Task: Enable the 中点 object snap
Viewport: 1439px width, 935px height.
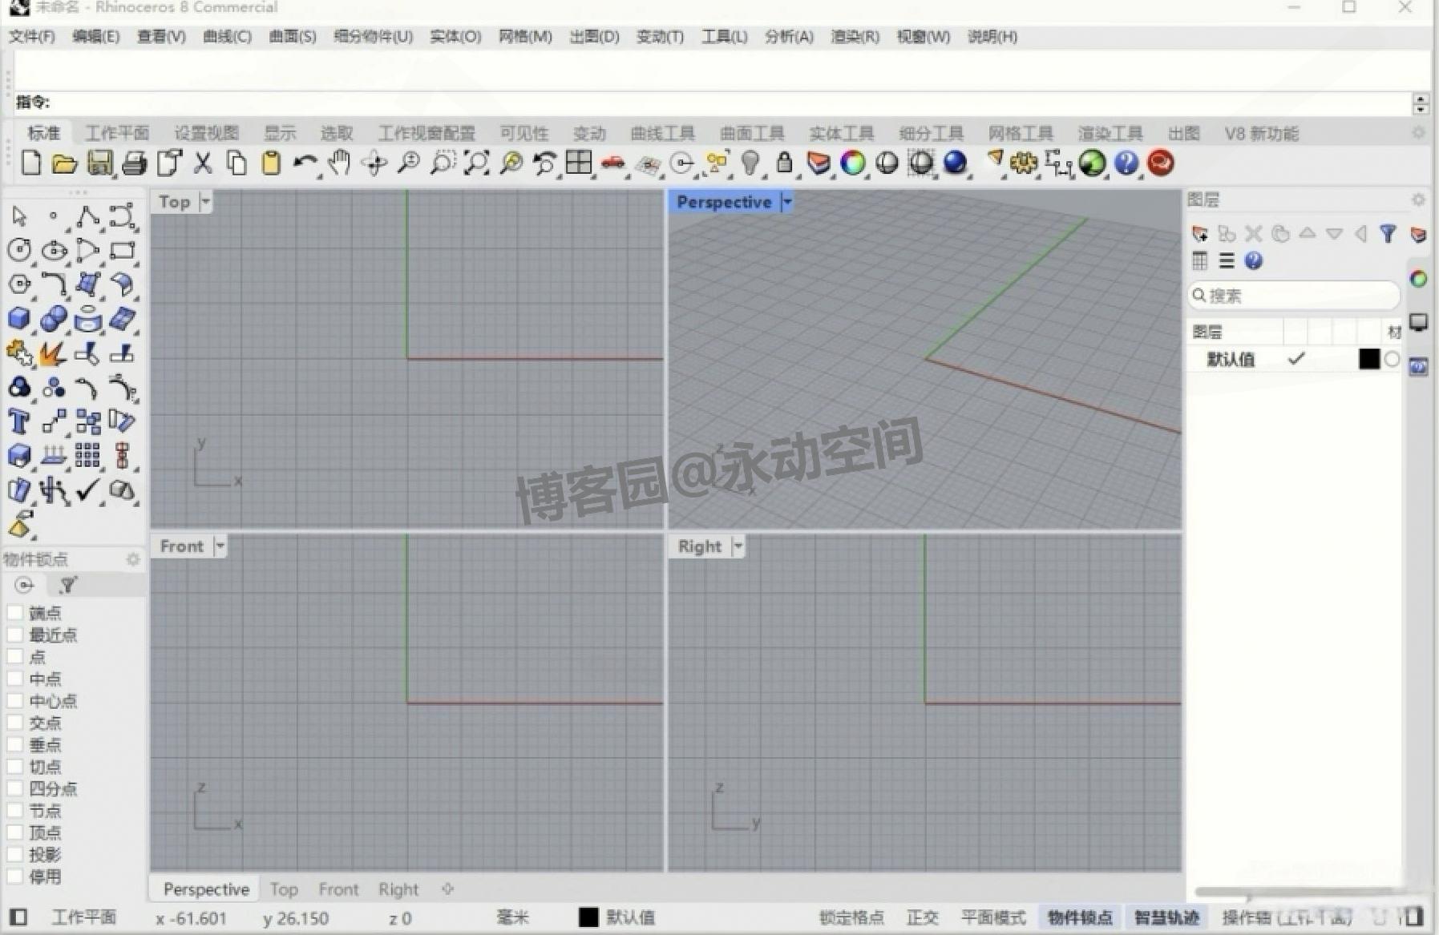Action: coord(15,679)
